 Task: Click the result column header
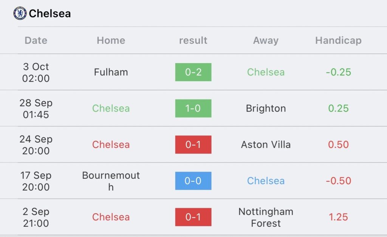[193, 40]
